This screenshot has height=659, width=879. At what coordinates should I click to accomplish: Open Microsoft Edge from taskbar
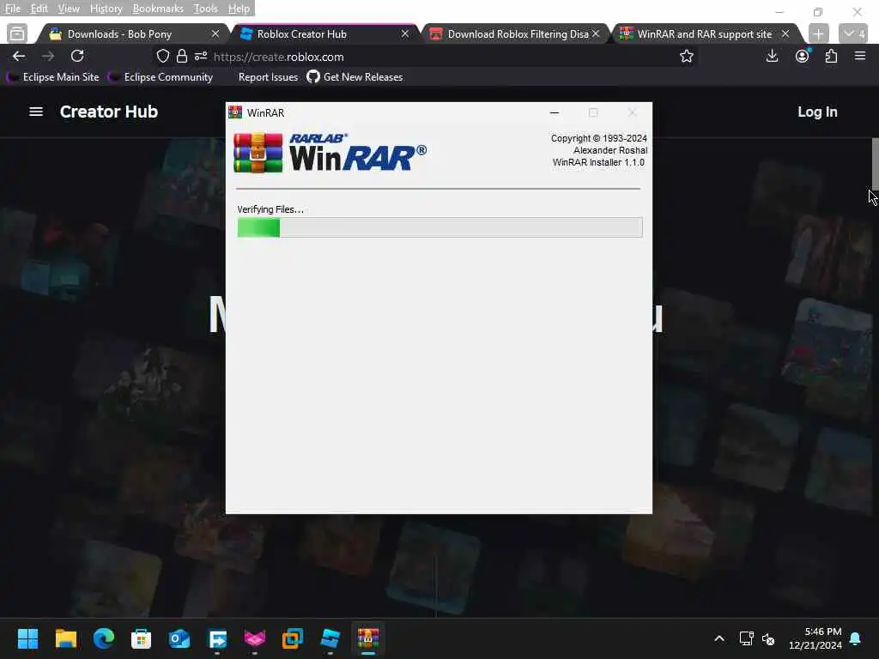(x=104, y=638)
